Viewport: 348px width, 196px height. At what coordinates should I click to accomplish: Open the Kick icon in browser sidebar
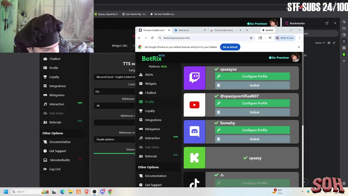tap(344, 54)
